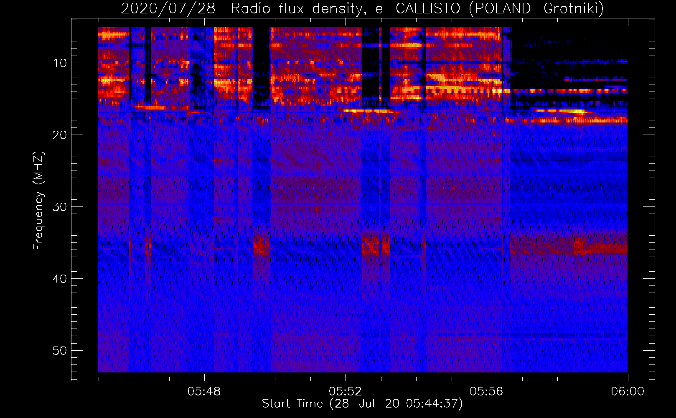Click the 05:48 time tick label

[204, 392]
